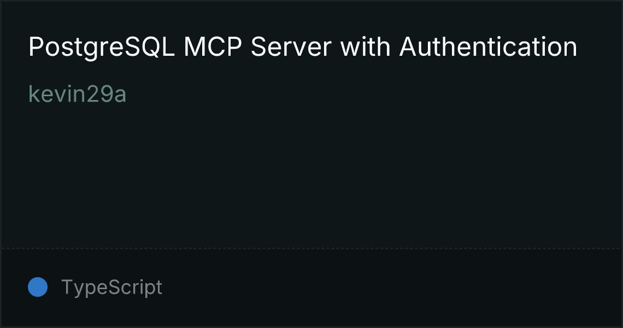Viewport: 623px width, 328px height.
Task: Click the footer strip right of TypeScript
Action: coord(391,288)
